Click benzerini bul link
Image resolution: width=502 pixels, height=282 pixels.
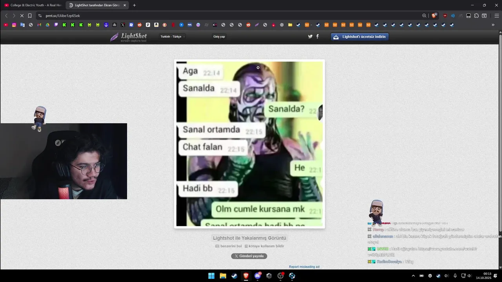229,246
